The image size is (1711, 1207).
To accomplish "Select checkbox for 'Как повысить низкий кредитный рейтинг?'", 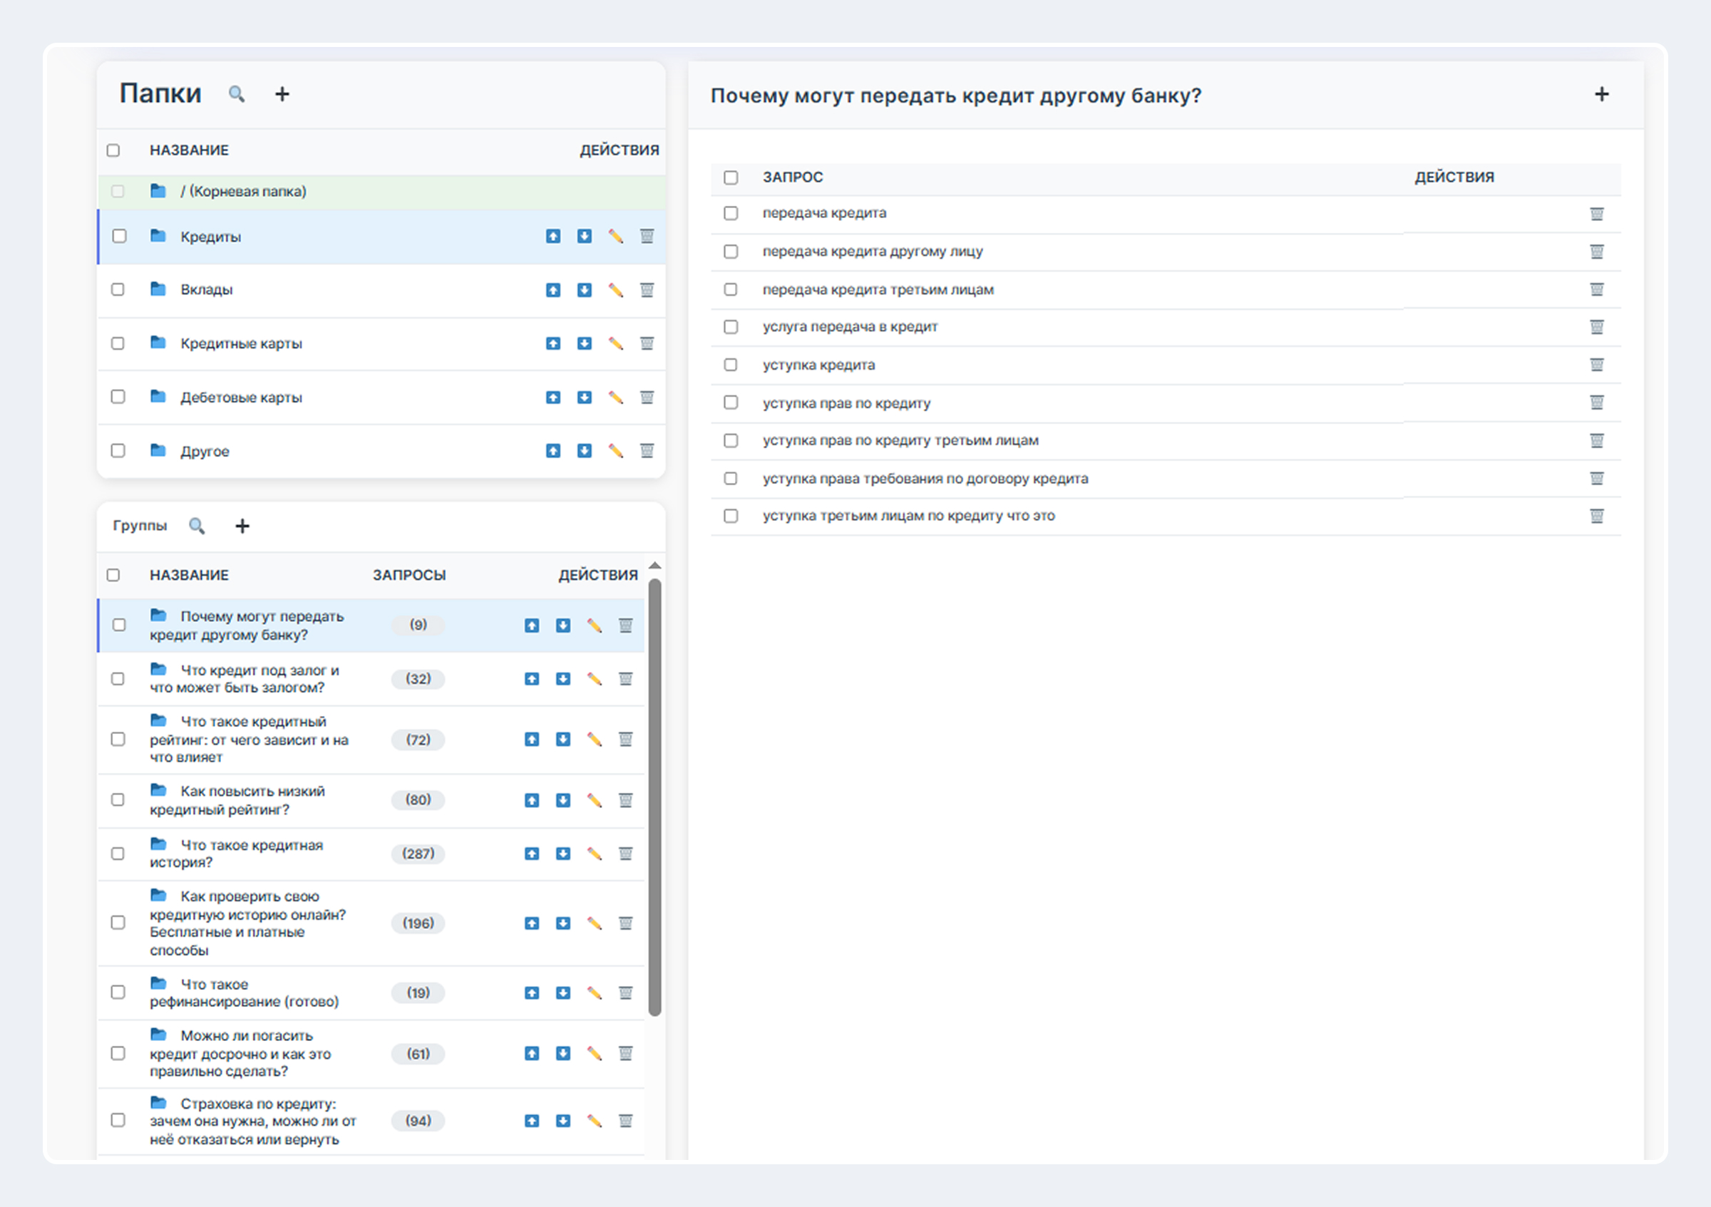I will (x=118, y=799).
